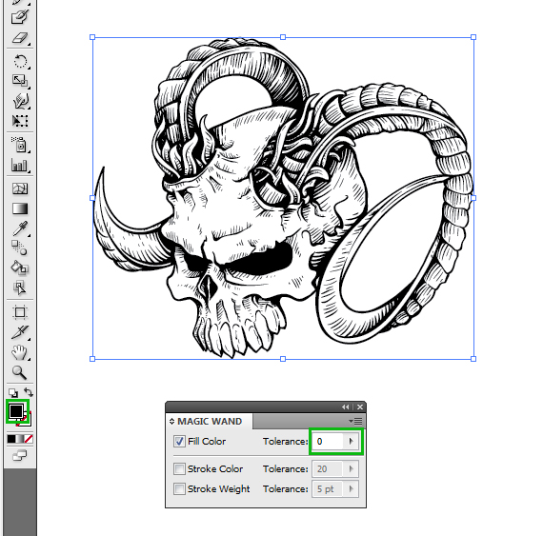Select the Artboard tool
Screen dimensions: 543x536
point(20,312)
